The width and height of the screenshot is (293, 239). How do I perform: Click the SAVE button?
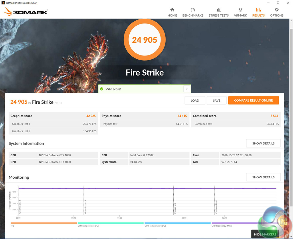[x=217, y=100]
